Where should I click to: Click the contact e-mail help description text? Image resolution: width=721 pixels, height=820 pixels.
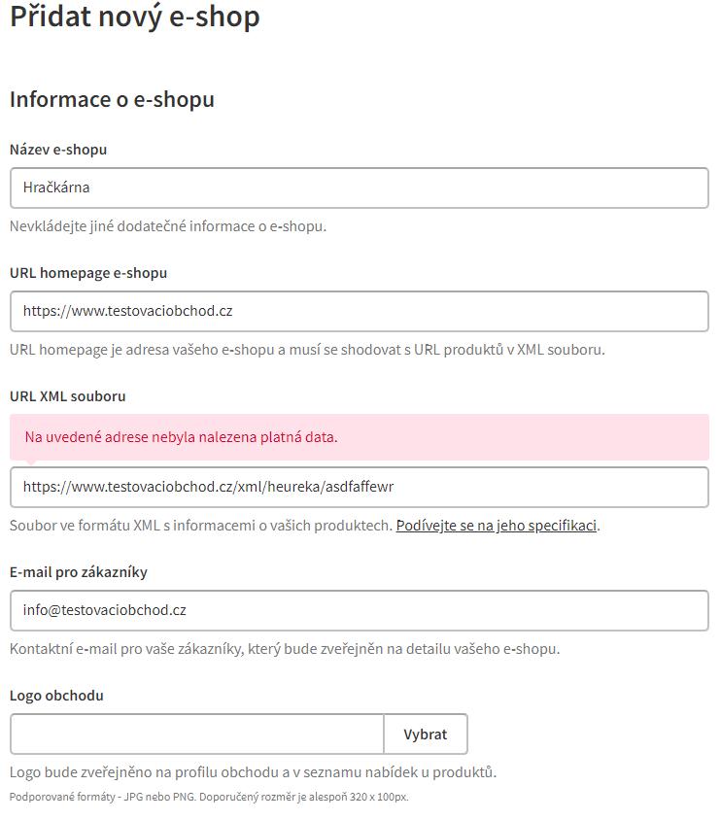point(285,648)
